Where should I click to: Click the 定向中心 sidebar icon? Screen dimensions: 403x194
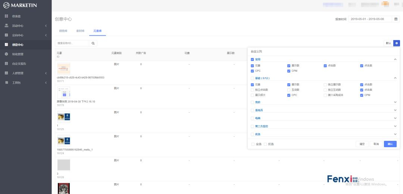(6, 35)
